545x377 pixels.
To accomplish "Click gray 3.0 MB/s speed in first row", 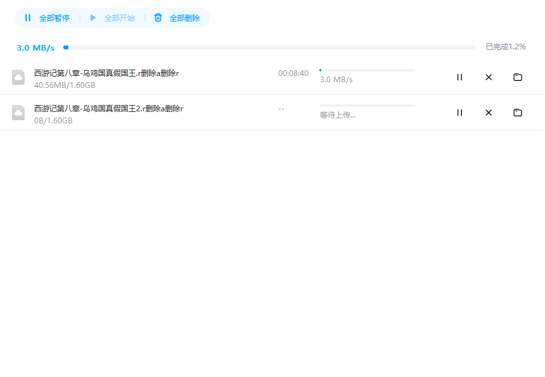I will coord(336,80).
